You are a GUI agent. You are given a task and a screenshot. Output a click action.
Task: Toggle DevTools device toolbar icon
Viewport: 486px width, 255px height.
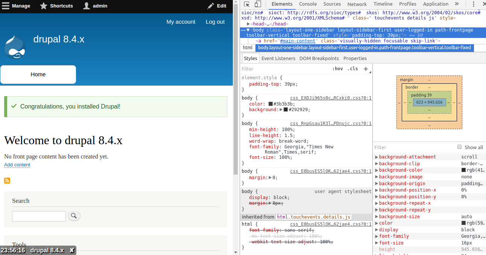(258, 4)
